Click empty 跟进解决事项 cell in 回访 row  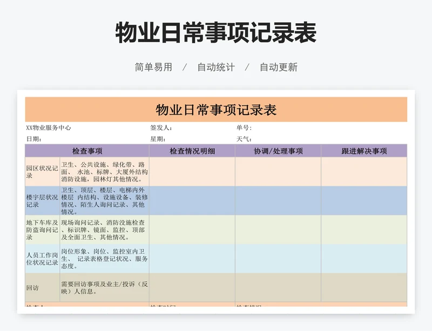(364, 287)
